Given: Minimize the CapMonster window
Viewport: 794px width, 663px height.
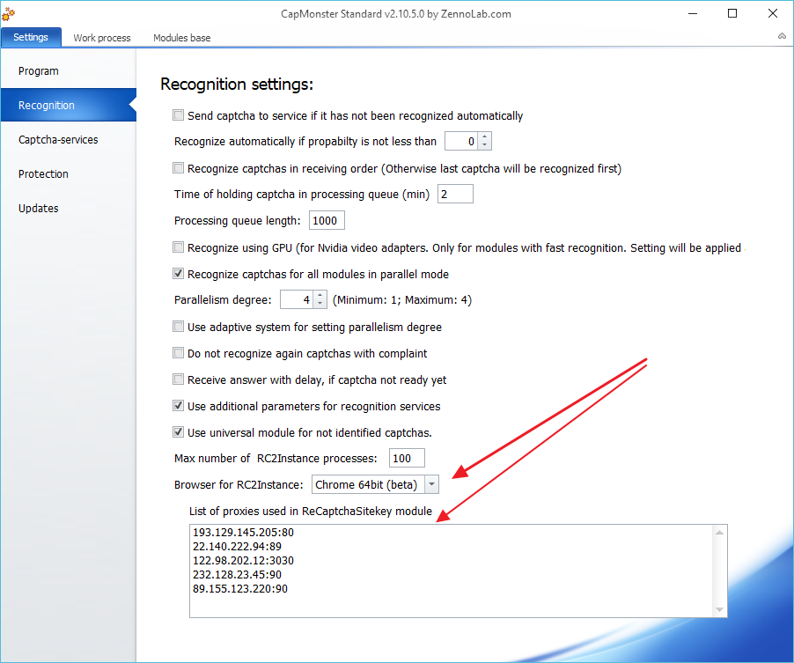Looking at the screenshot, I should coord(693,14).
